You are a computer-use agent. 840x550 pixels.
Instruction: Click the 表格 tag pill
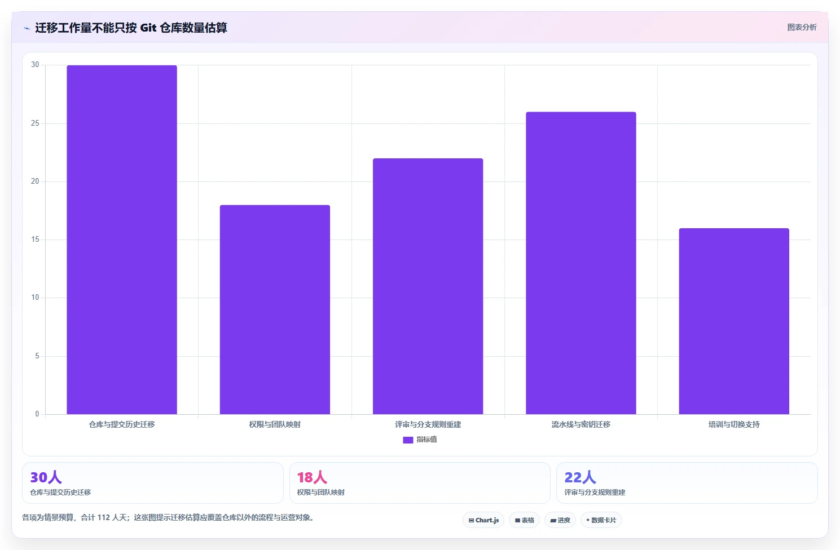(x=524, y=520)
